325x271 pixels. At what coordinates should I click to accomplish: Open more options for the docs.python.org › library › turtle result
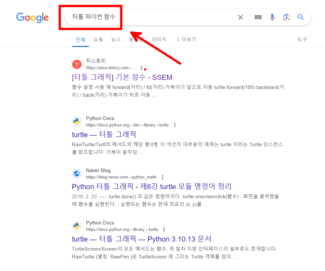coord(164,229)
